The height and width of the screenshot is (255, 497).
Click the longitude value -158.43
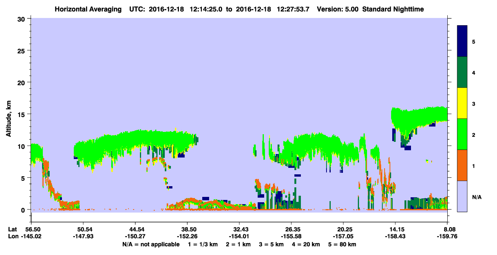click(395, 236)
